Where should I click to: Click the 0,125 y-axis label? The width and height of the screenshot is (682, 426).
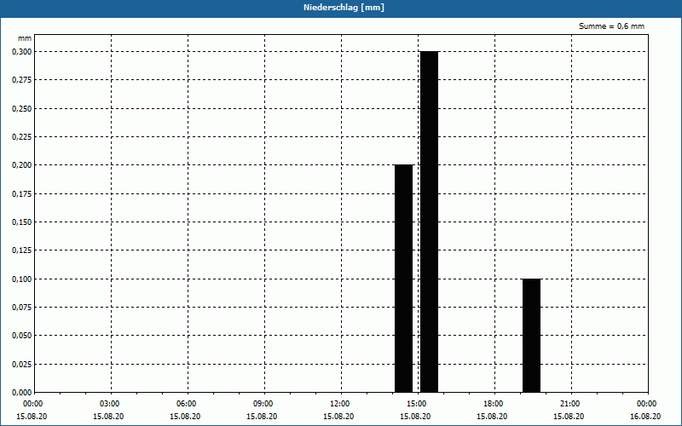click(x=22, y=250)
